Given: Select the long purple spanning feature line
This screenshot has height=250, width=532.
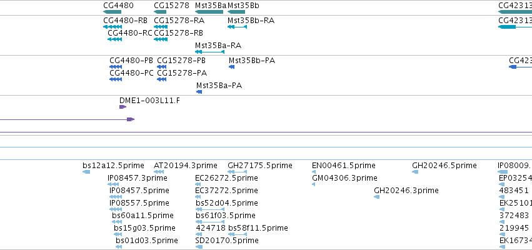Looking at the screenshot, I should point(266,132).
